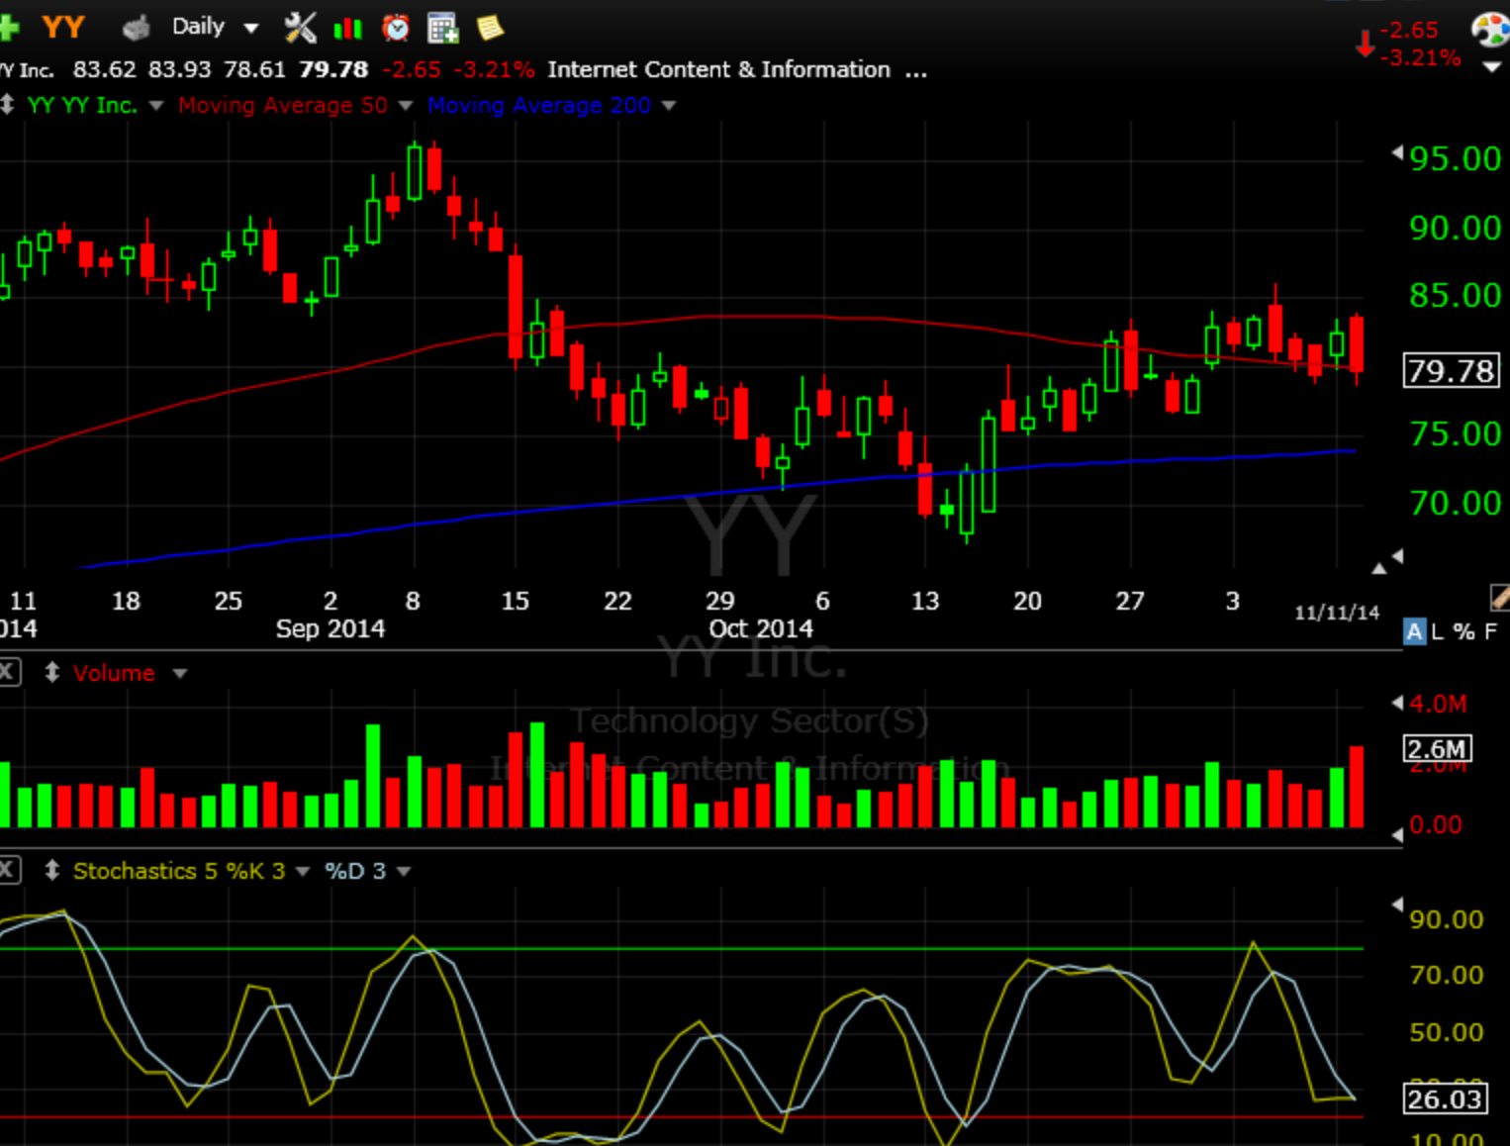Click the gray printer icon

(x=136, y=28)
